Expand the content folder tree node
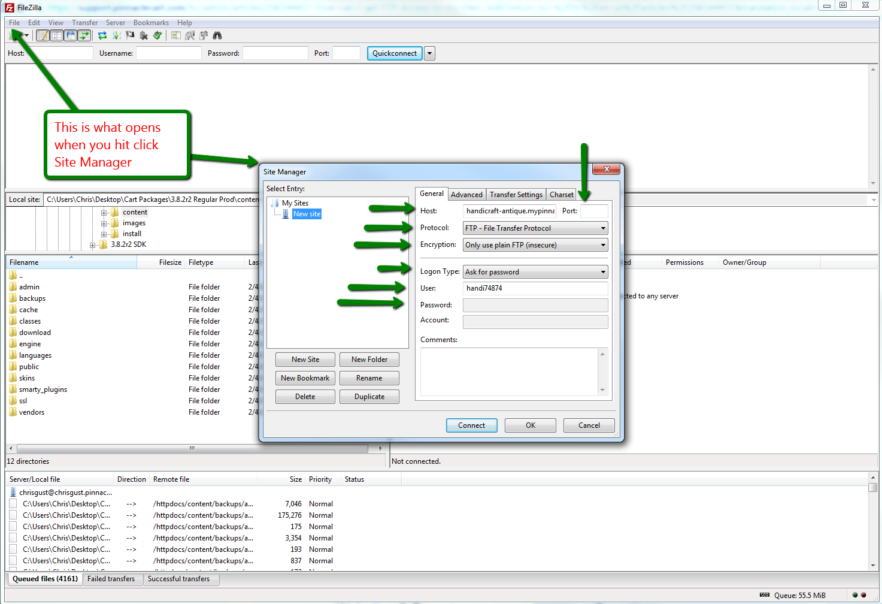 pos(104,213)
